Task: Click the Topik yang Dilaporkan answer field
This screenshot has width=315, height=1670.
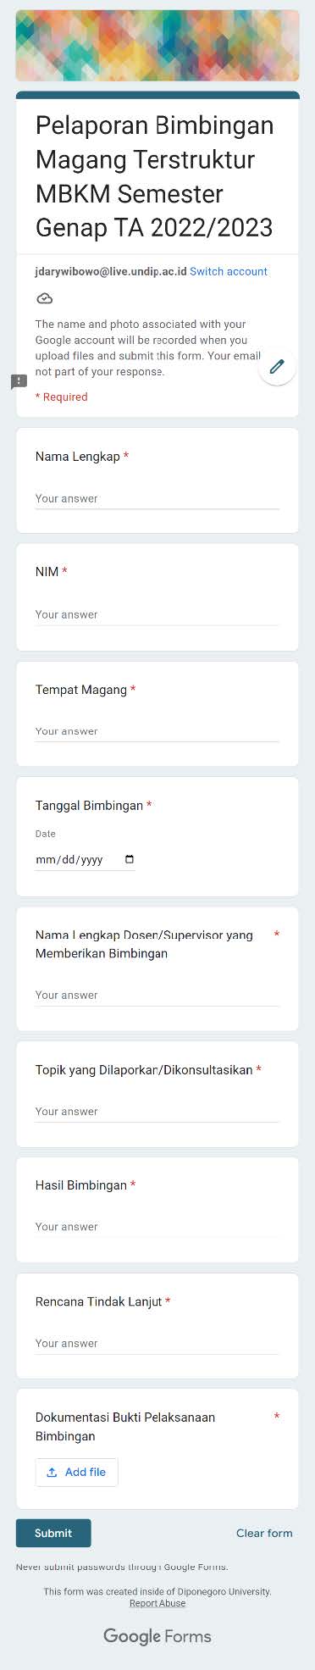Action: coord(157,1112)
